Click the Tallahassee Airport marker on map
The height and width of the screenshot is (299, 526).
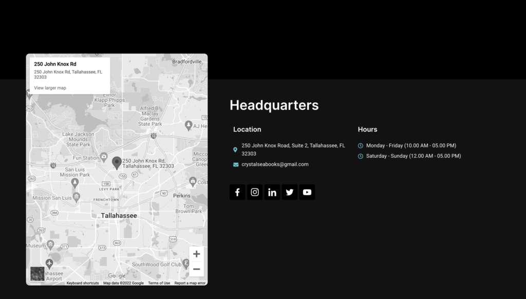point(49,264)
